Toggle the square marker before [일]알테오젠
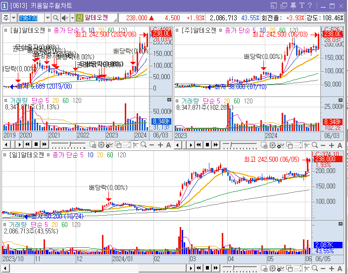The width and height of the screenshot is (348, 274). 4,155
